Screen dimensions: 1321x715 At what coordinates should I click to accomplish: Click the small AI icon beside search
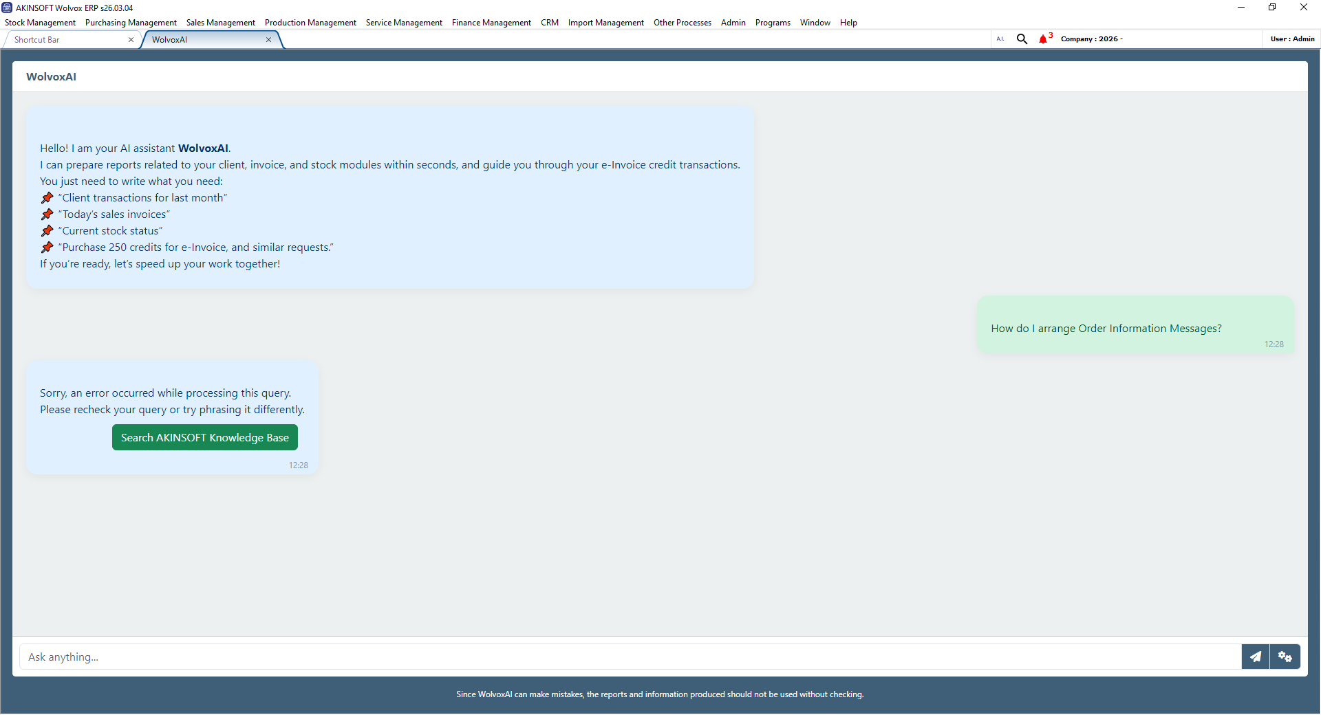(x=1000, y=39)
